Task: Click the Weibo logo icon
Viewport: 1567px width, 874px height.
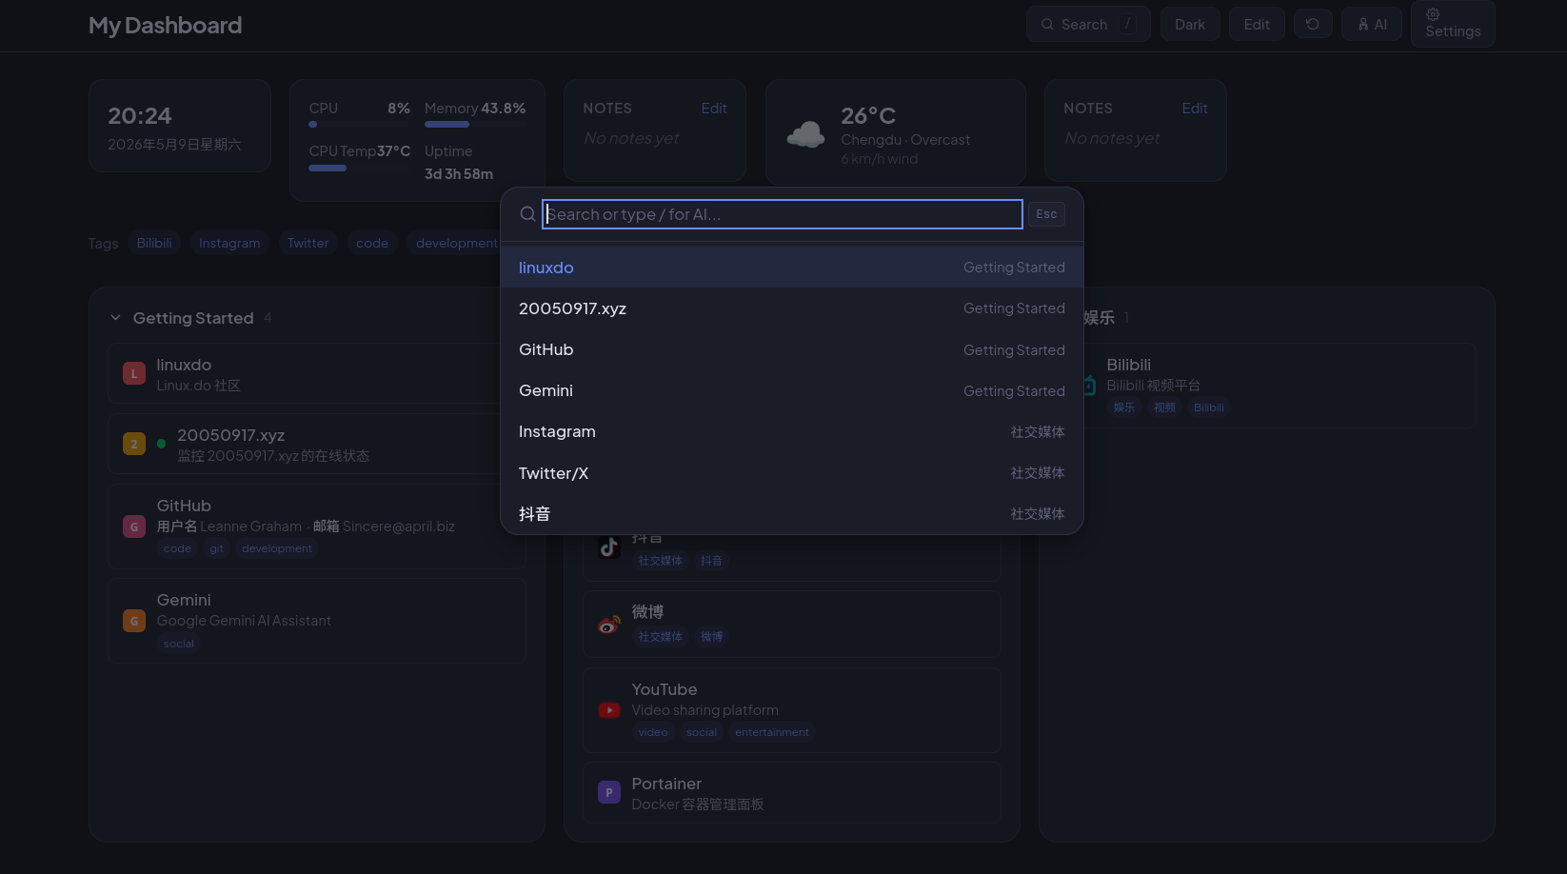Action: tap(609, 625)
